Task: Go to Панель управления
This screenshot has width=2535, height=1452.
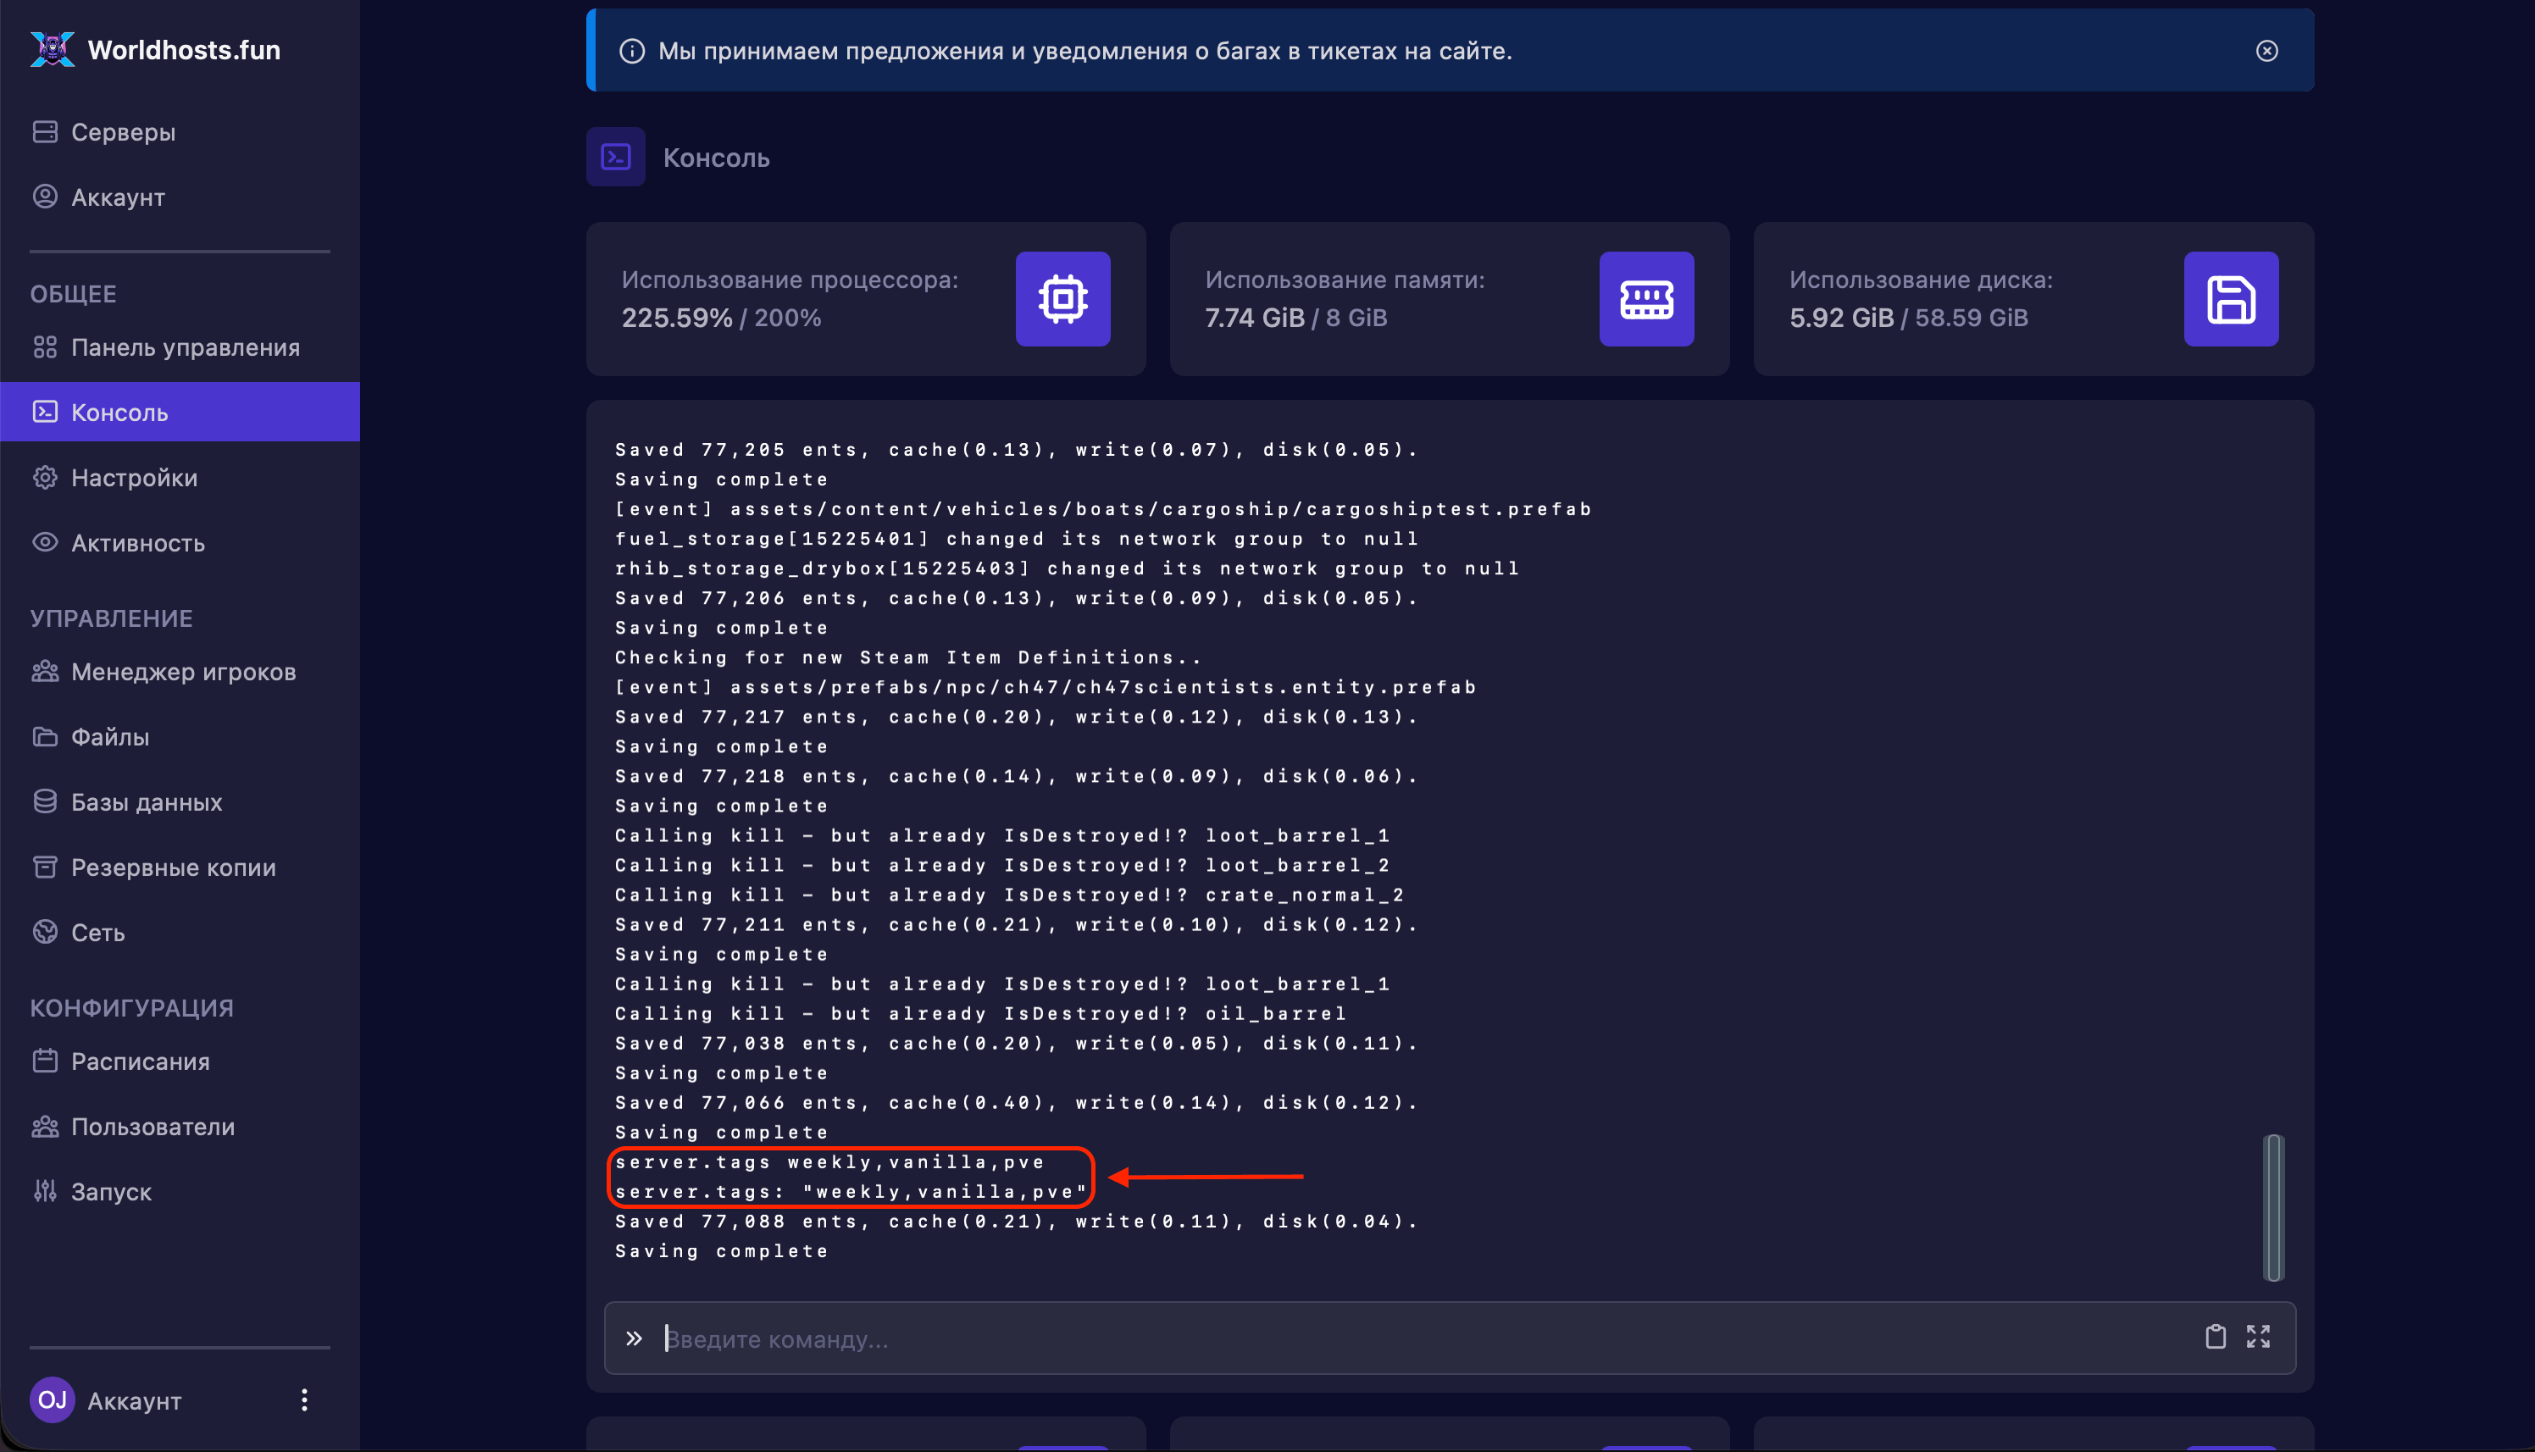Action: [180, 347]
